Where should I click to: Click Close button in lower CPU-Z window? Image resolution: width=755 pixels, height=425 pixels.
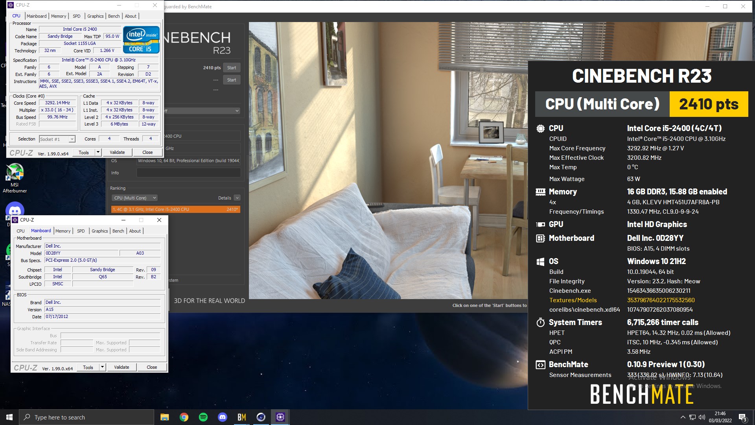coord(152,367)
